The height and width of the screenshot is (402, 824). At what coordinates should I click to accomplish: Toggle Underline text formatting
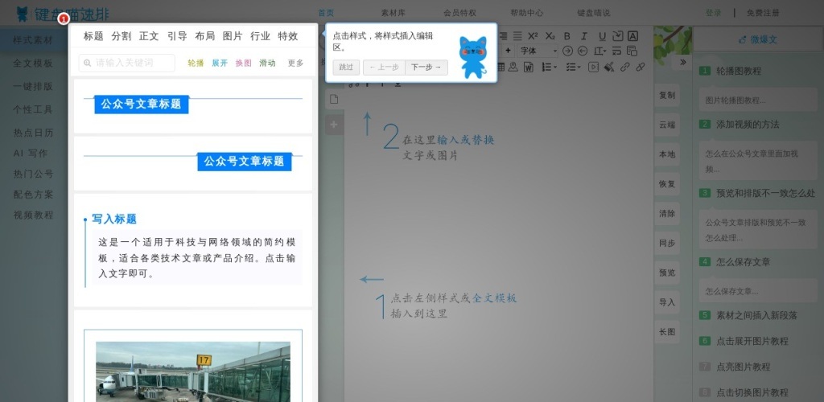[x=603, y=36]
